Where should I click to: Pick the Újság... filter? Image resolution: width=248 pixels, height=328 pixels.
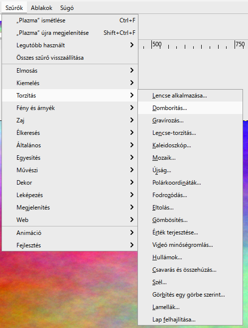coord(190,170)
